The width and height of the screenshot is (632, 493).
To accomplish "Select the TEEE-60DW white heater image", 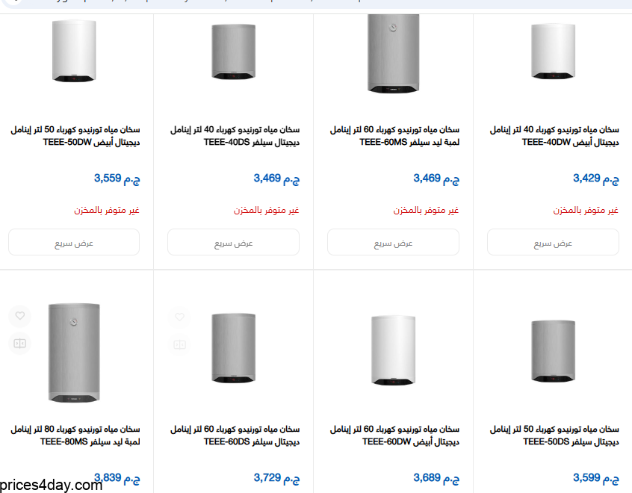I will coord(393,350).
